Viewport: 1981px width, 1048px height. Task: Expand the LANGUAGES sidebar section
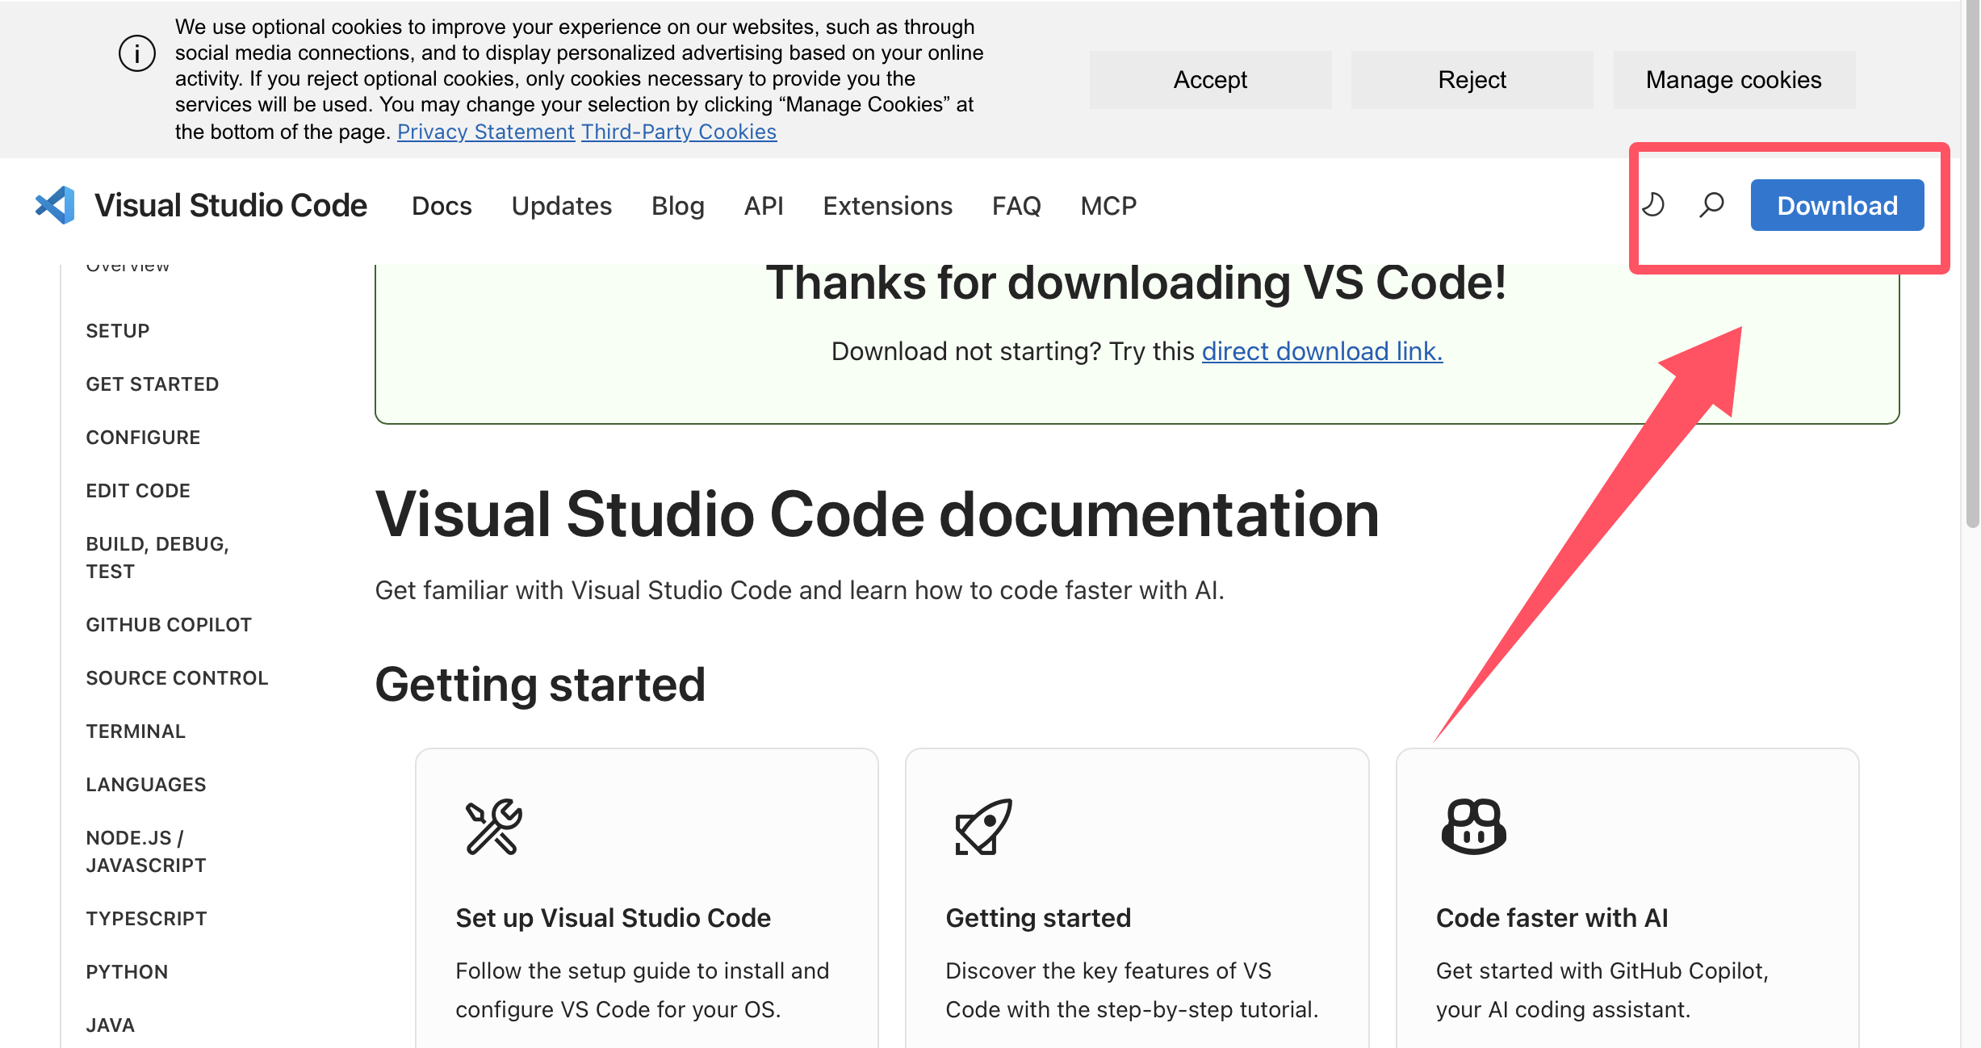146,785
